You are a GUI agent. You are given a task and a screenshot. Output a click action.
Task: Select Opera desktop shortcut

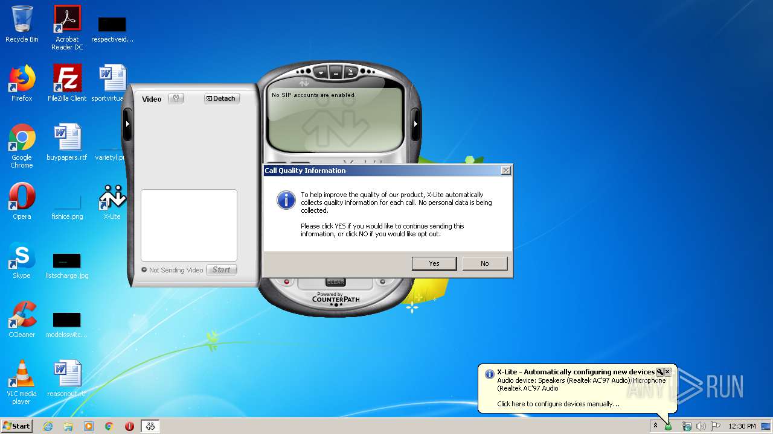22,201
